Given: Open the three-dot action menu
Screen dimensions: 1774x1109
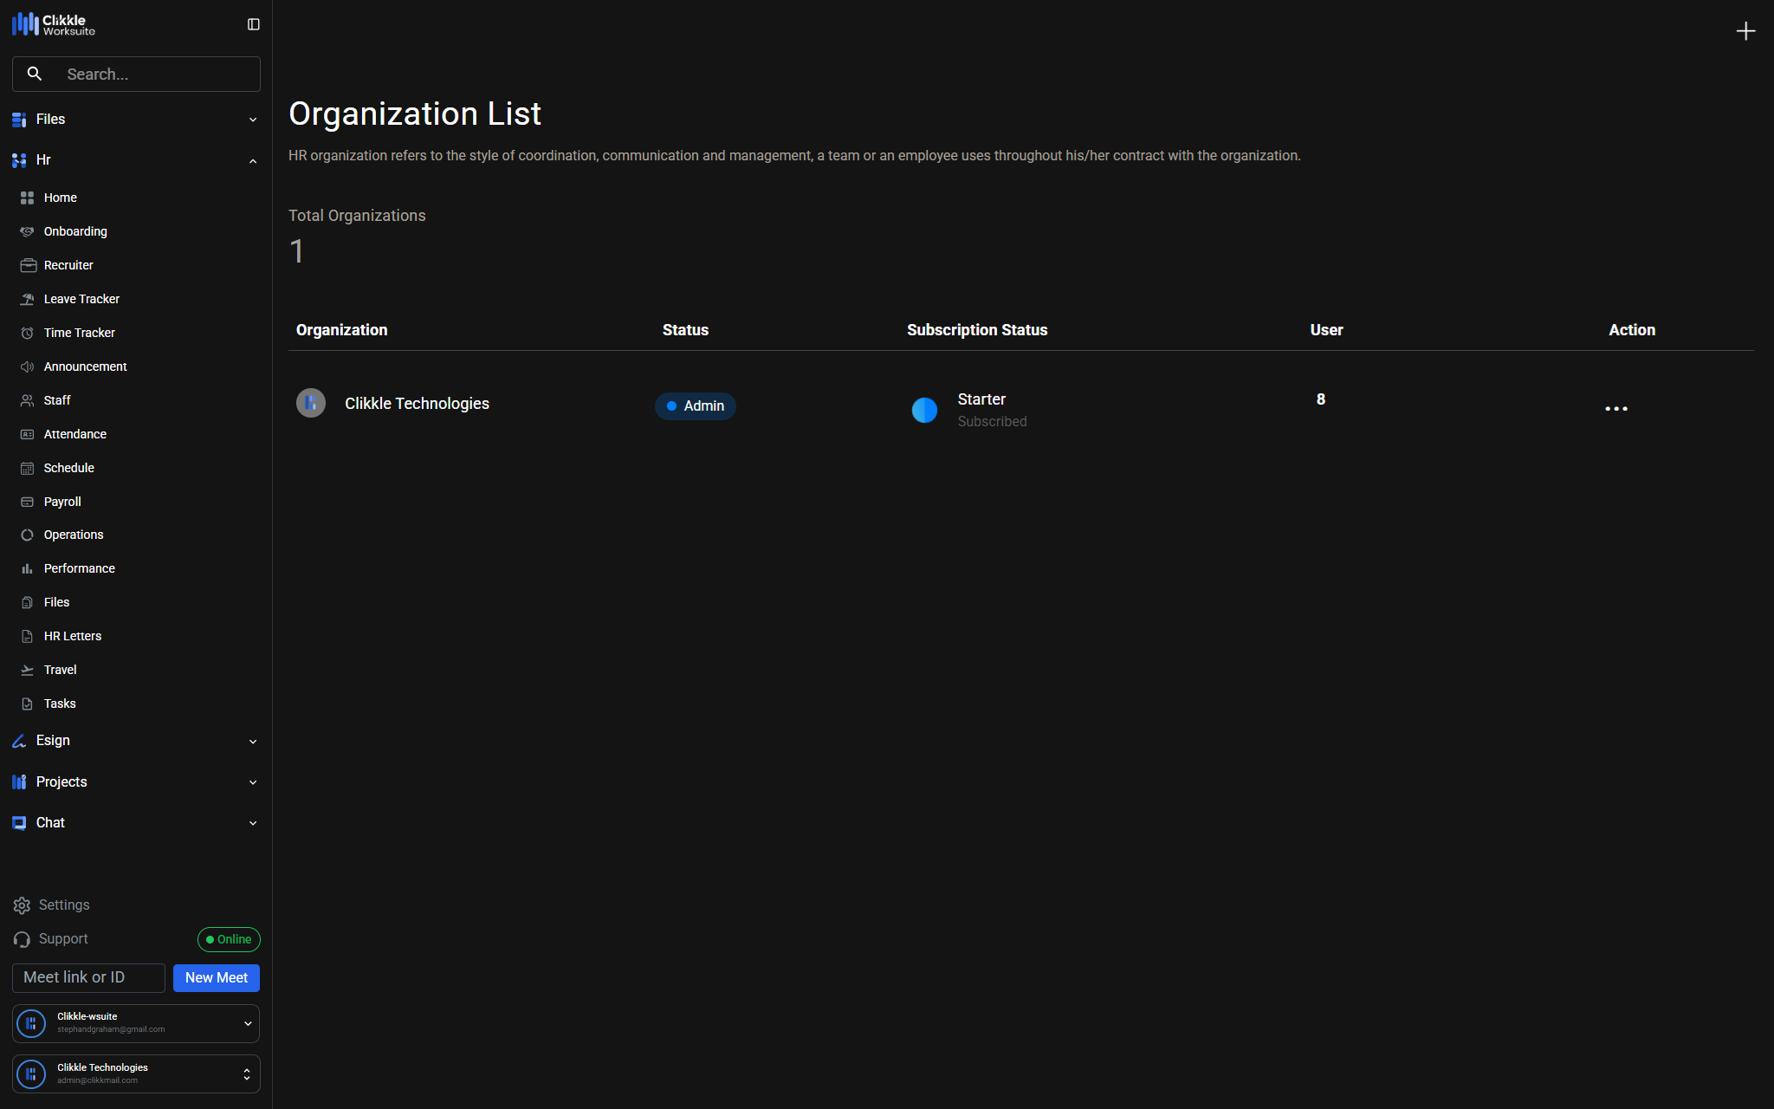Looking at the screenshot, I should click(x=1615, y=408).
